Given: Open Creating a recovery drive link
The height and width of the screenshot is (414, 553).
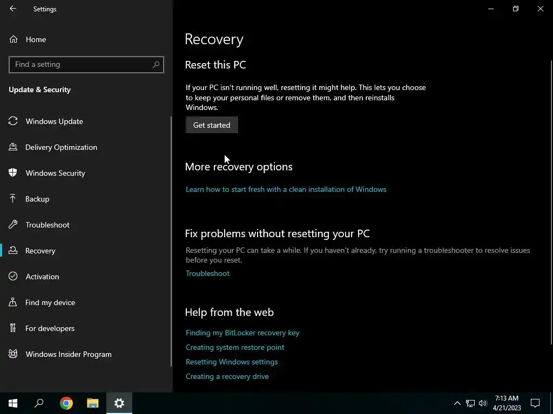Looking at the screenshot, I should click(x=227, y=376).
